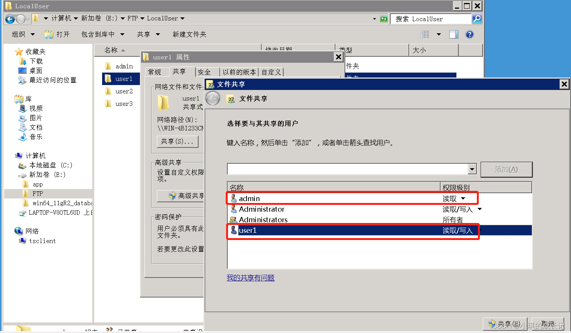Close the user1 properties dialog
This screenshot has width=571, height=333.
click(338, 57)
